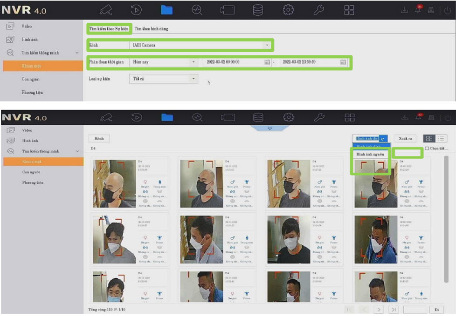The width and height of the screenshot is (456, 316).
Task: Click the page number input field
Action: (415, 309)
